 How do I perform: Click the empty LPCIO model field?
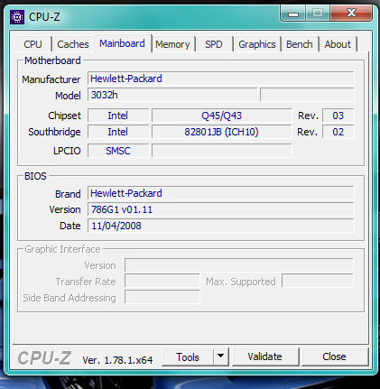click(222, 151)
